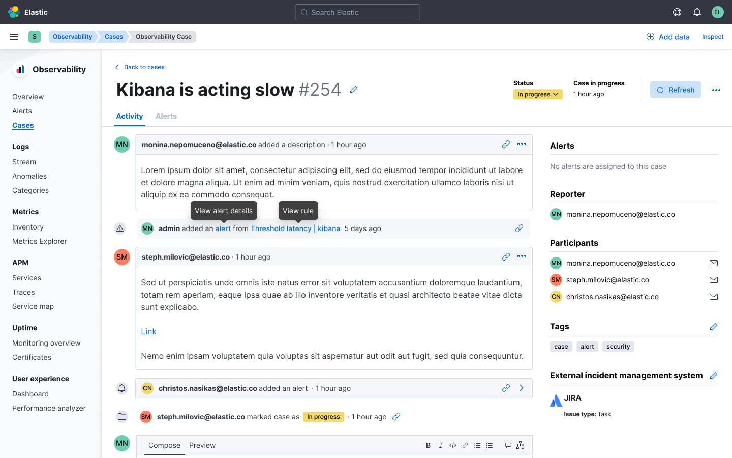This screenshot has width=732, height=458.
Task: Open the alert link in admin's entry
Action: [223, 228]
